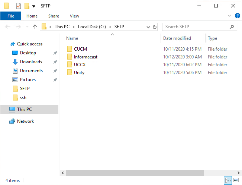Click SFTP breadcrumb in address bar
Screen dimensions: 242x185
click(x=119, y=27)
